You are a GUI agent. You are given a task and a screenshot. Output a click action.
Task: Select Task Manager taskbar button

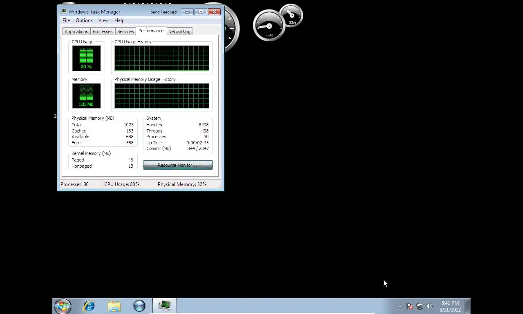(x=165, y=306)
